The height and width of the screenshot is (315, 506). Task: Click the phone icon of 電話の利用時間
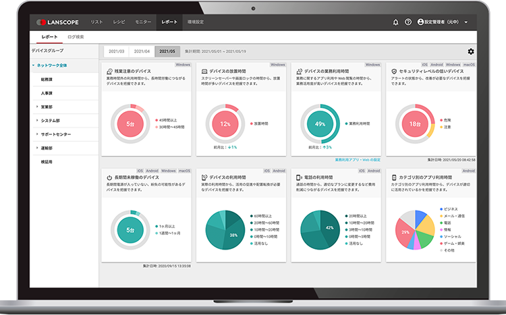click(298, 177)
